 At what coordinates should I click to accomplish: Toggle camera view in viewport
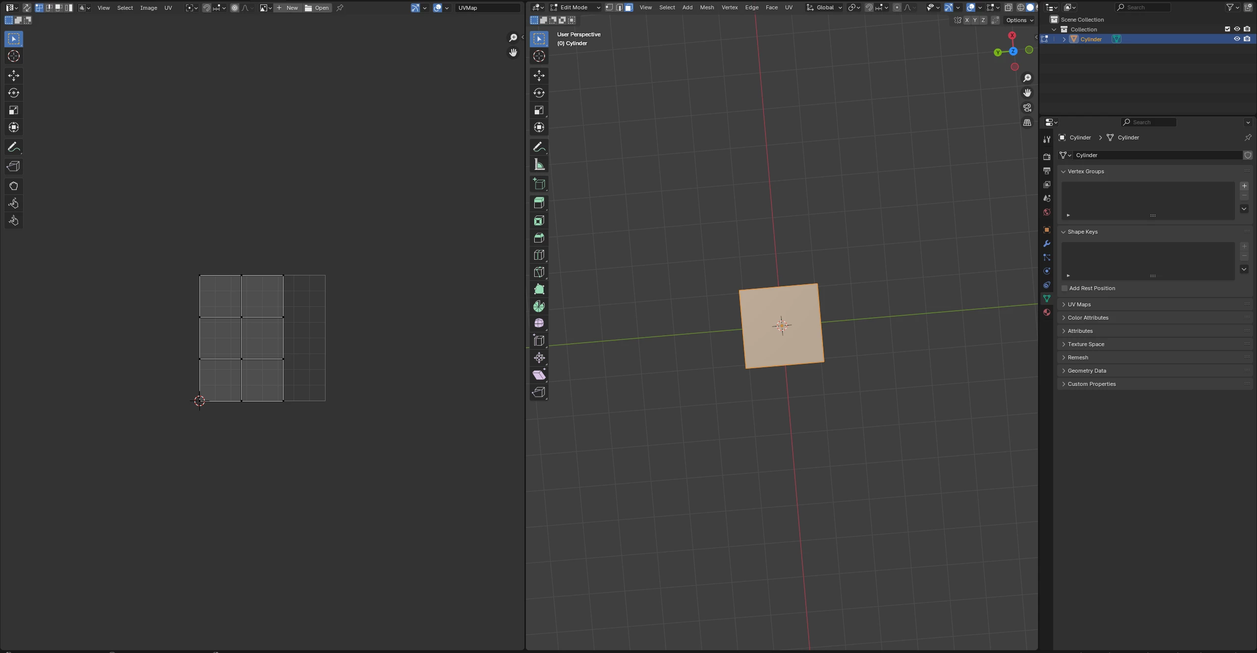click(x=1027, y=108)
